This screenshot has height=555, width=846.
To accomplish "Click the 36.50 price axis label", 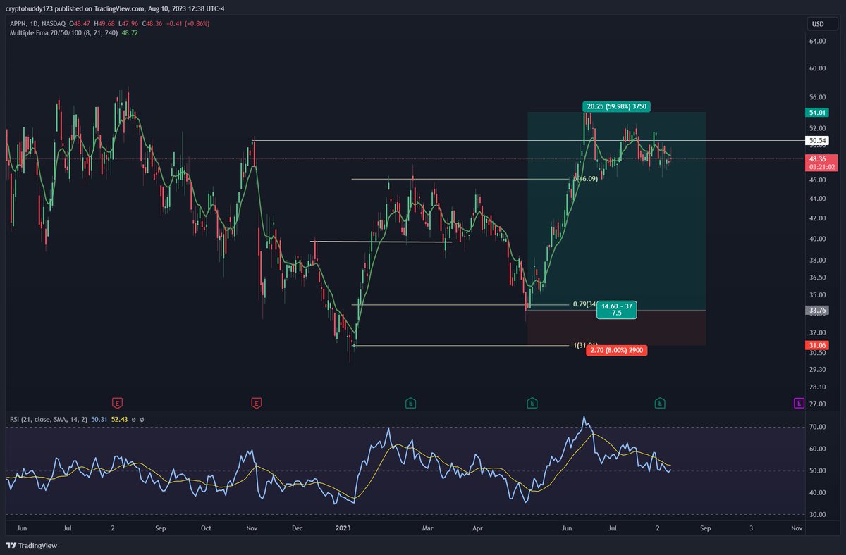I will (817, 278).
